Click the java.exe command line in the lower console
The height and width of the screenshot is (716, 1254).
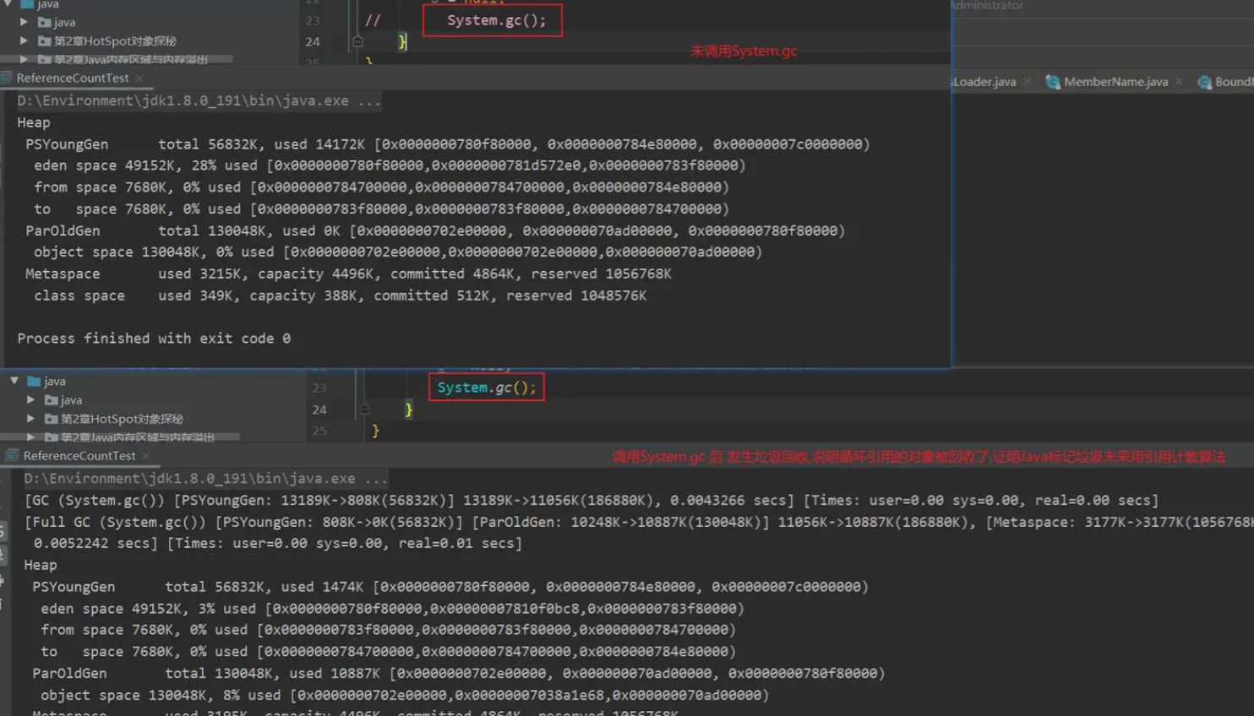(205, 479)
